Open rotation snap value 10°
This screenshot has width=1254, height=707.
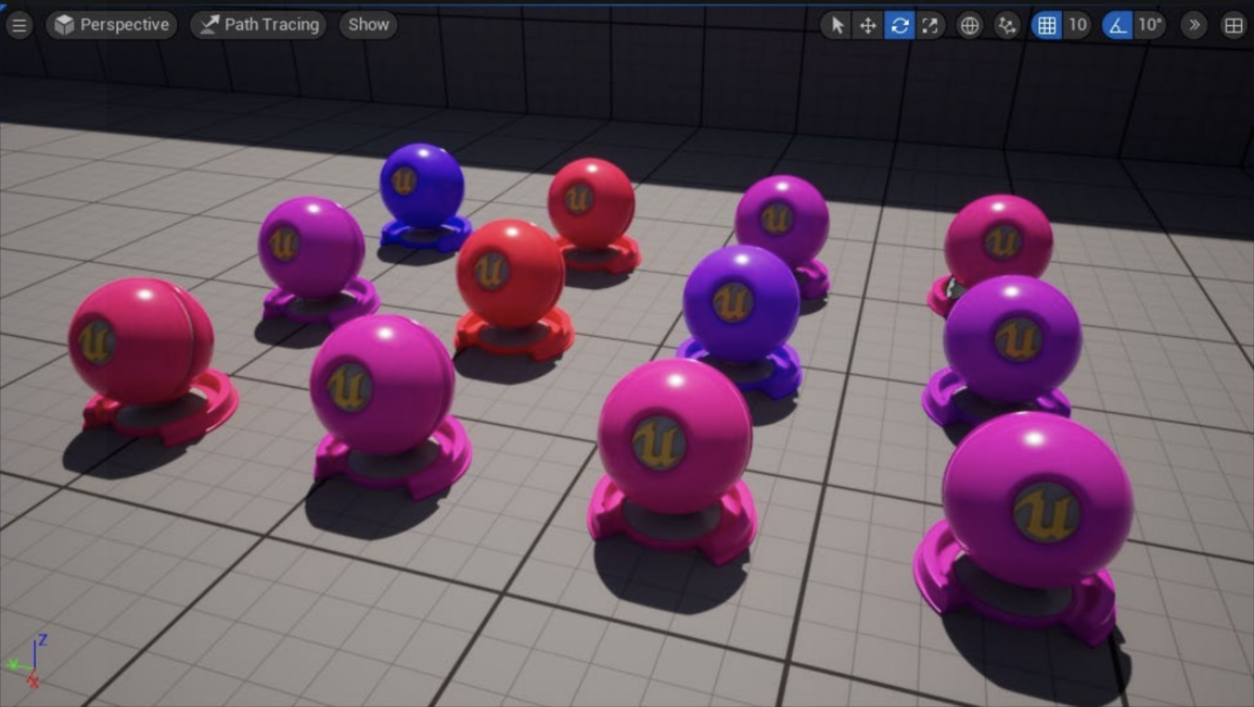[x=1150, y=25]
